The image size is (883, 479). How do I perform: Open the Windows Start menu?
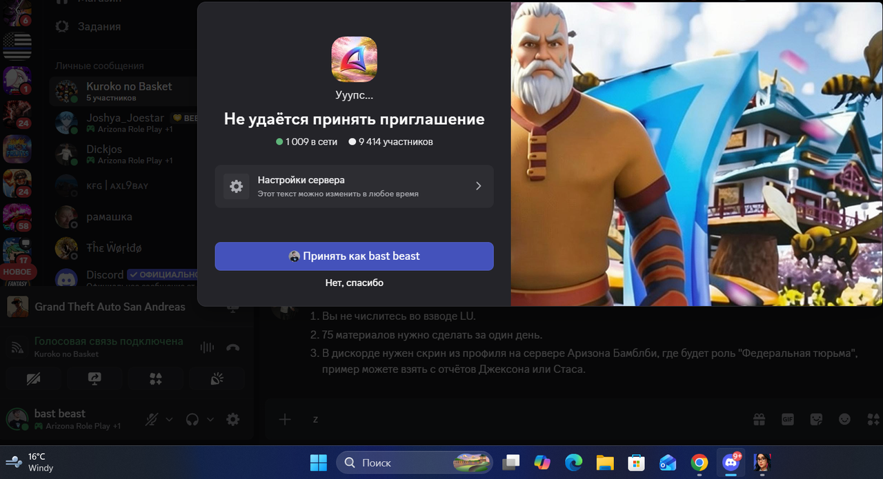[x=319, y=462]
